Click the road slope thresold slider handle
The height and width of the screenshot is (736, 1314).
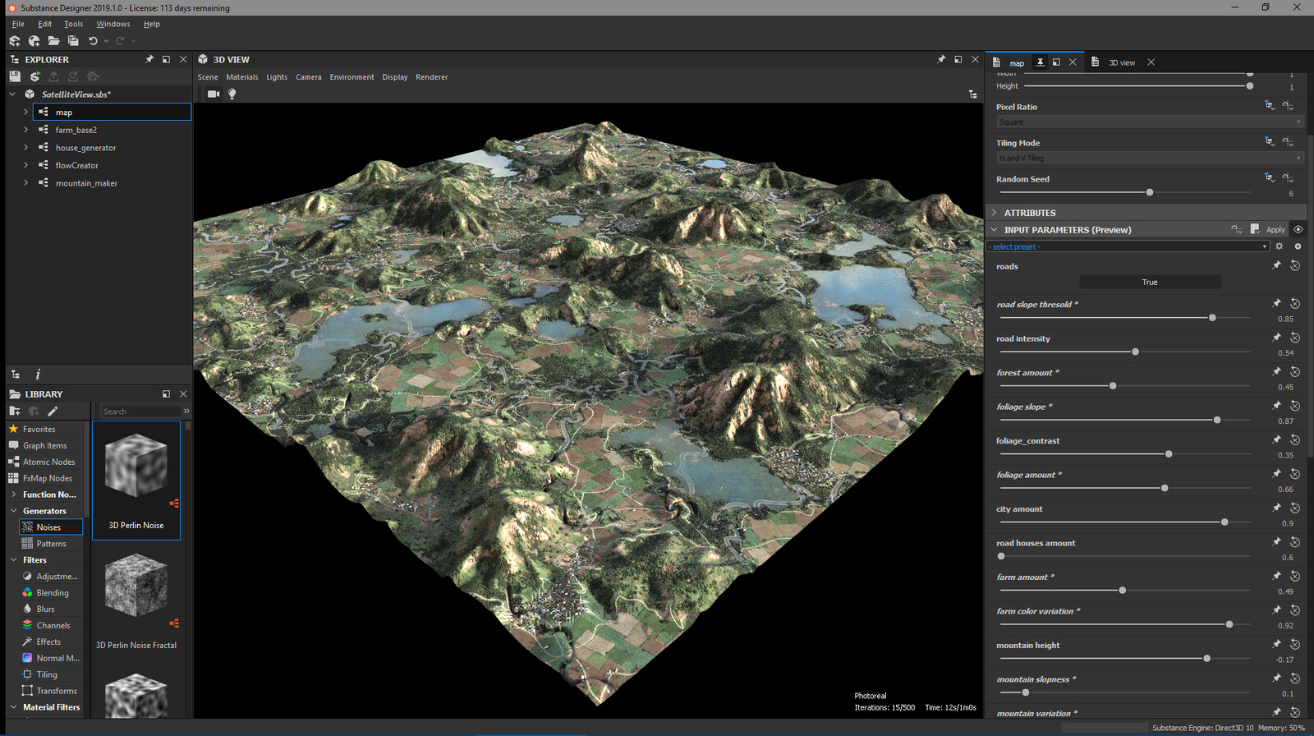(x=1212, y=318)
